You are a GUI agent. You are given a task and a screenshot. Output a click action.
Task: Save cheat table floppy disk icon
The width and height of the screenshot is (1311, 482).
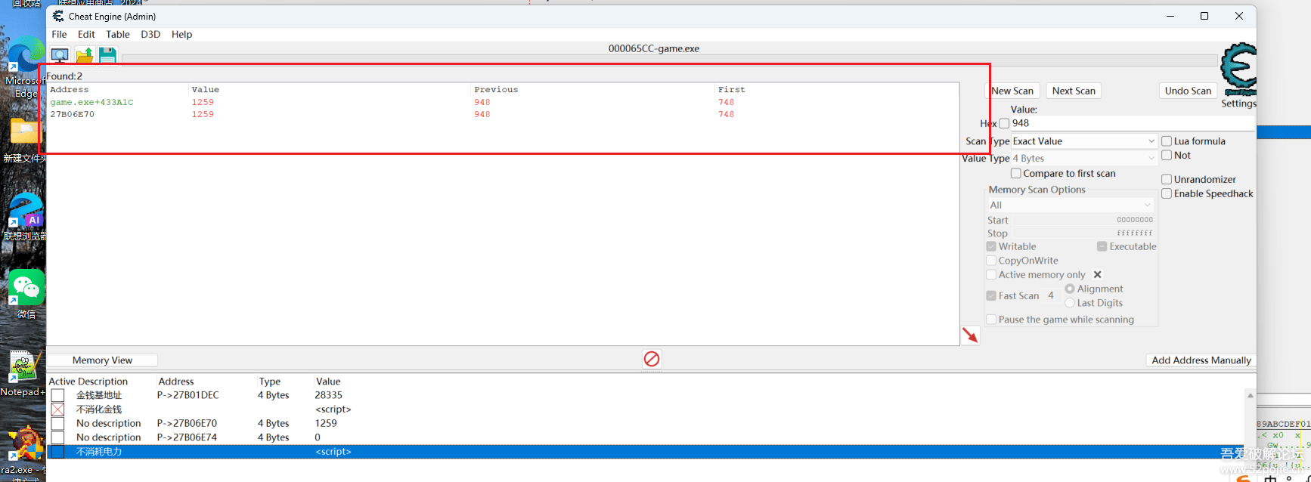point(107,55)
